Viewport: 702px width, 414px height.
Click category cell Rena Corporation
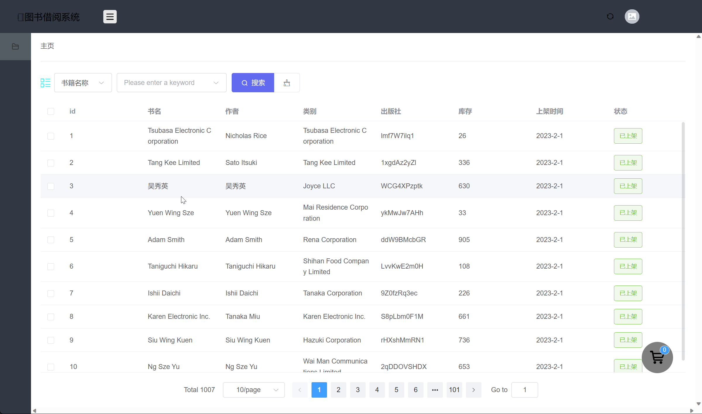(330, 240)
